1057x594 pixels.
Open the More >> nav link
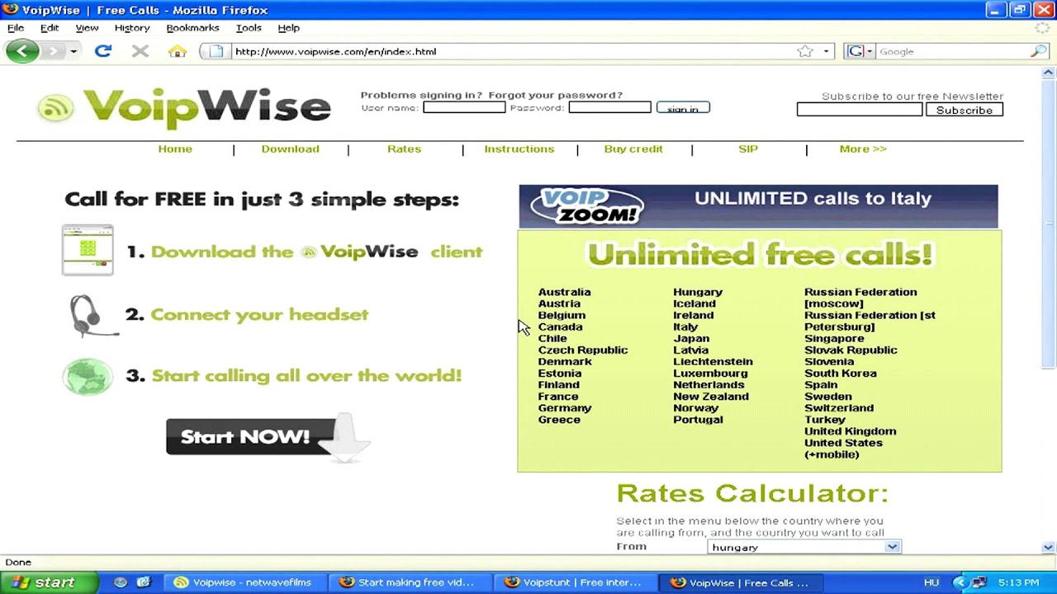pos(863,148)
